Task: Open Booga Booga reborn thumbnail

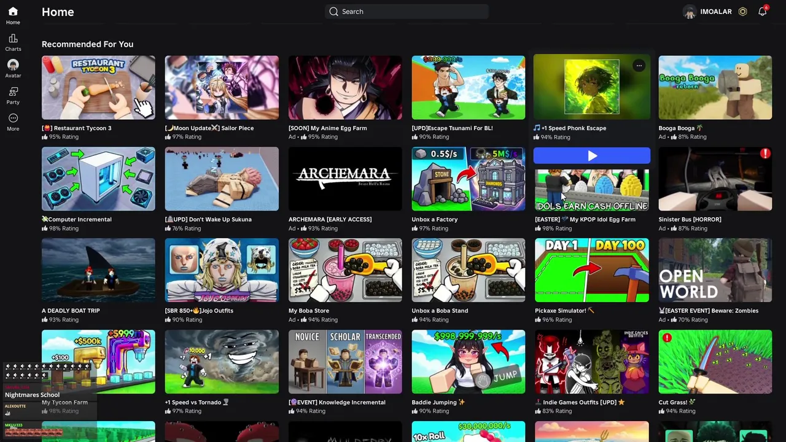Action: (715, 88)
